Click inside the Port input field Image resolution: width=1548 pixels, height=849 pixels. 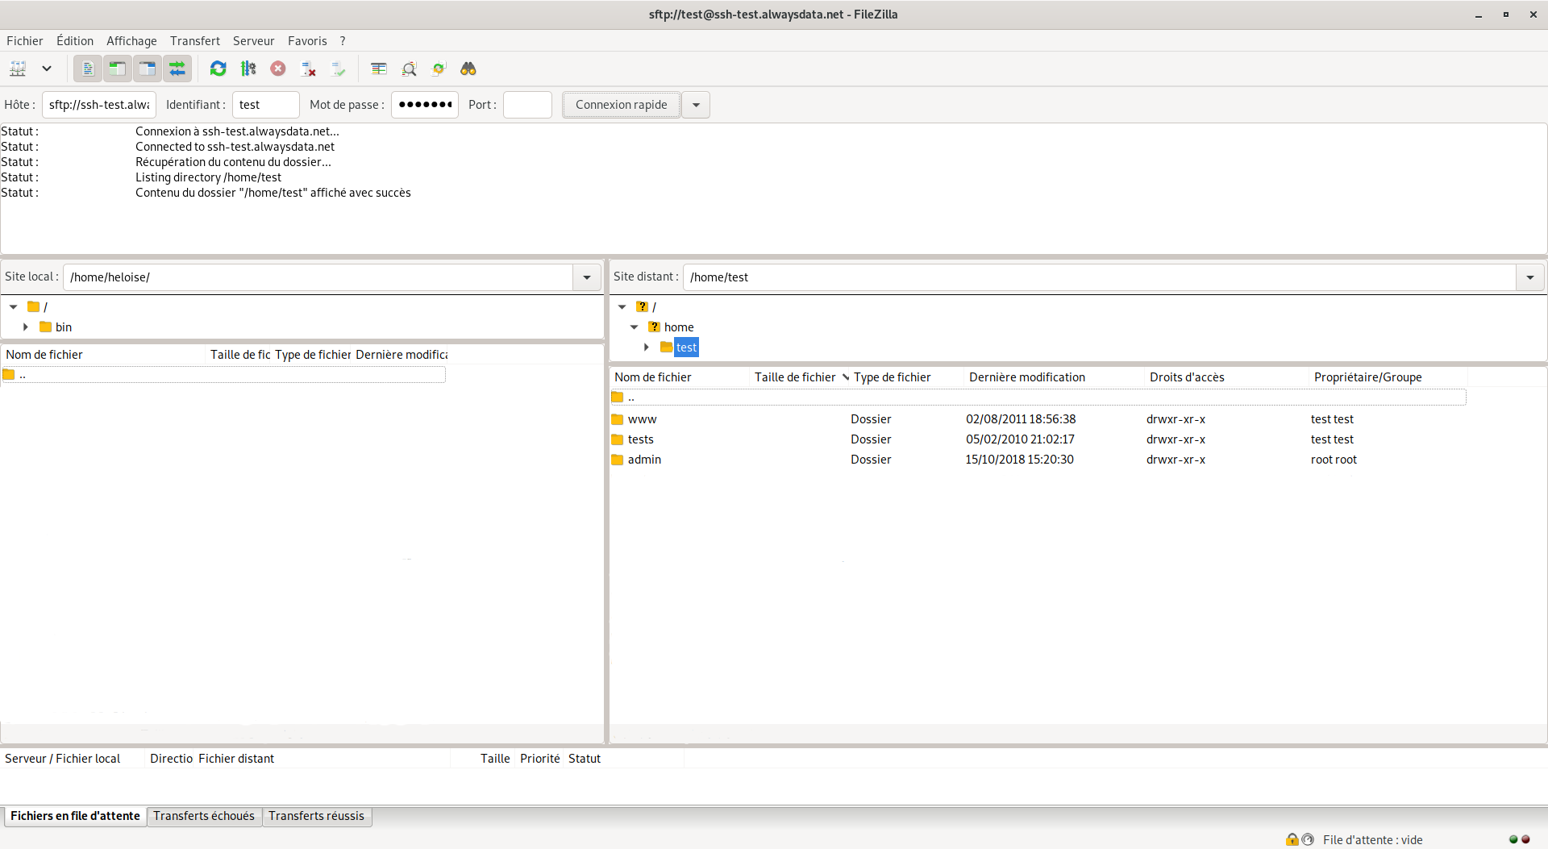tap(526, 104)
